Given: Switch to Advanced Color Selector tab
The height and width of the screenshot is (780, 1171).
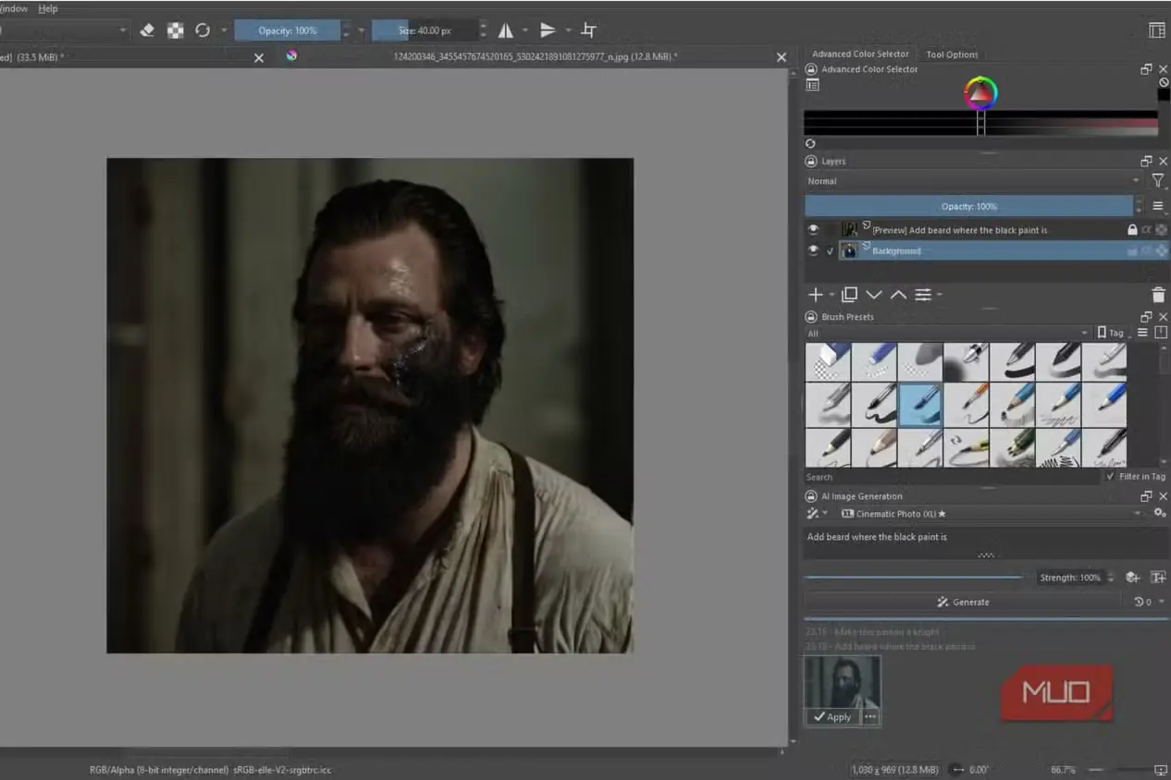Looking at the screenshot, I should pyautogui.click(x=859, y=54).
